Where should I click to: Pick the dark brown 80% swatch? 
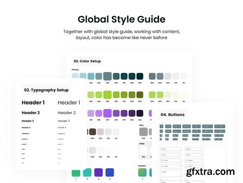pos(92,132)
